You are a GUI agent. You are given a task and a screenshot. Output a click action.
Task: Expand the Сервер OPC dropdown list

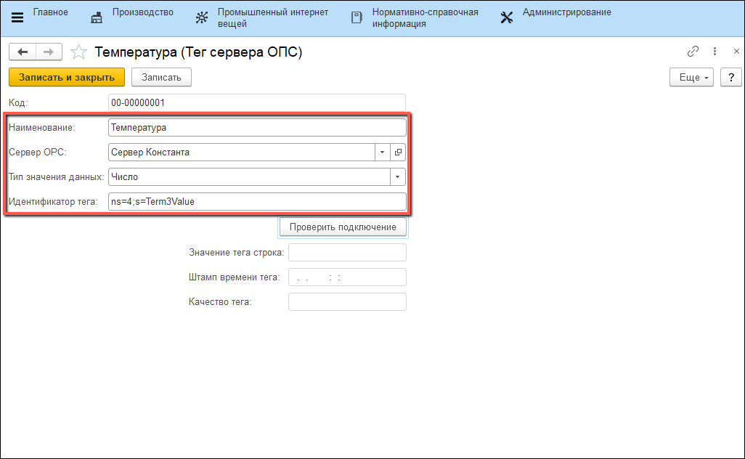383,153
